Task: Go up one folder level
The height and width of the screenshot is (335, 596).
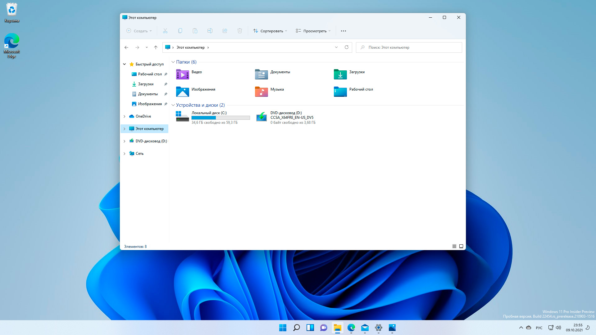Action: point(156,47)
